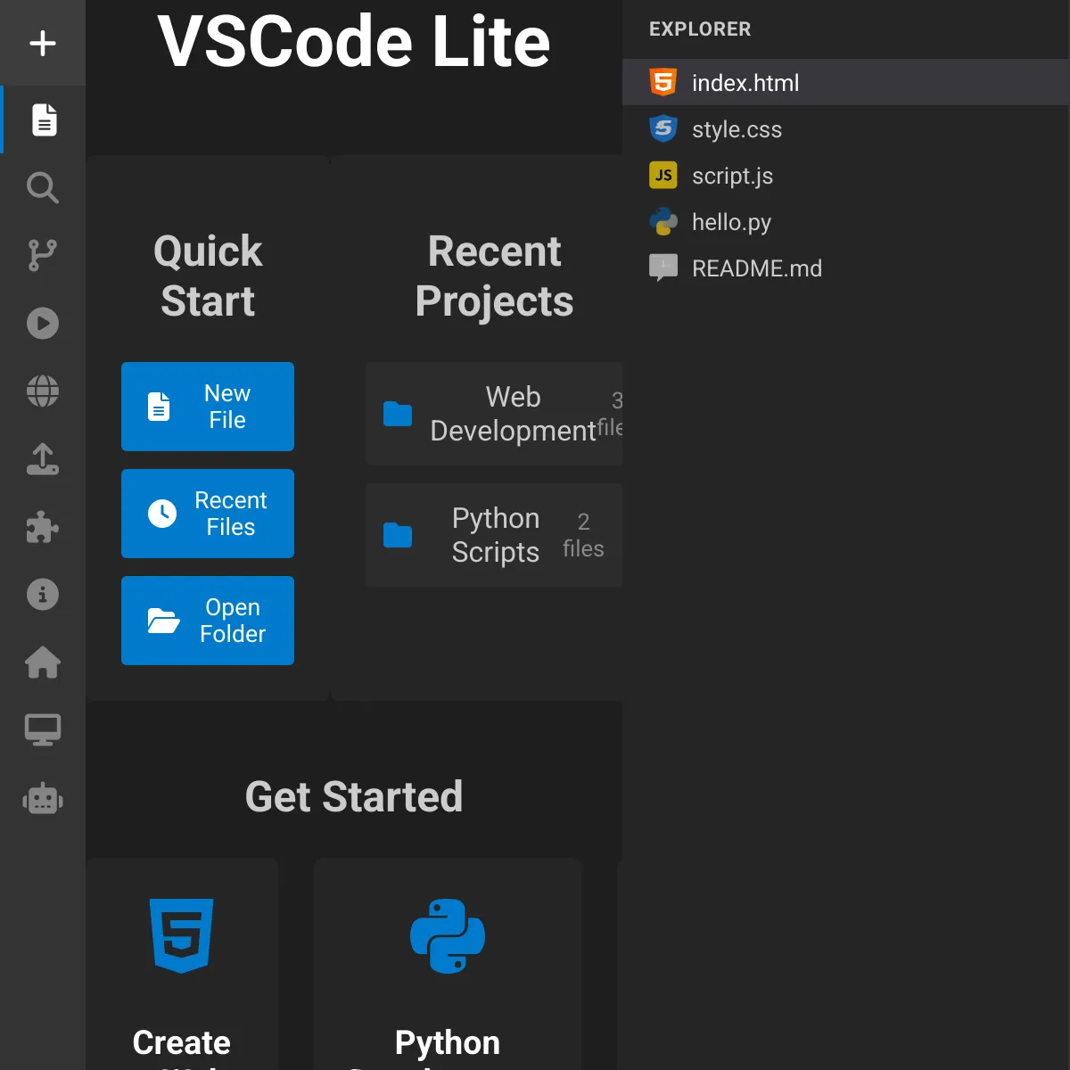Image resolution: width=1070 pixels, height=1070 pixels.
Task: Open index.html in the Explorer
Action: point(845,82)
